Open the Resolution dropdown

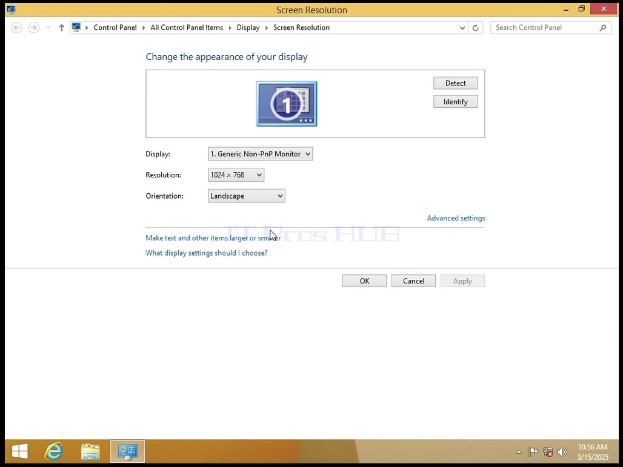point(236,174)
